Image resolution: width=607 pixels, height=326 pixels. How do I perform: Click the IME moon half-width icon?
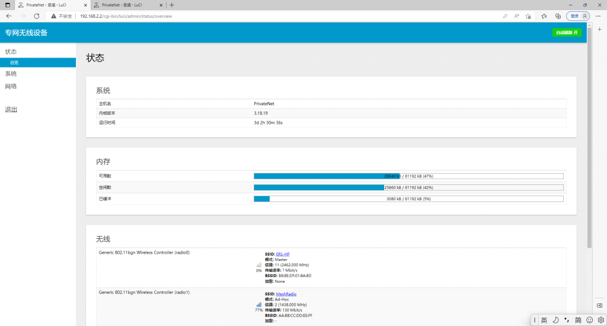coord(555,320)
